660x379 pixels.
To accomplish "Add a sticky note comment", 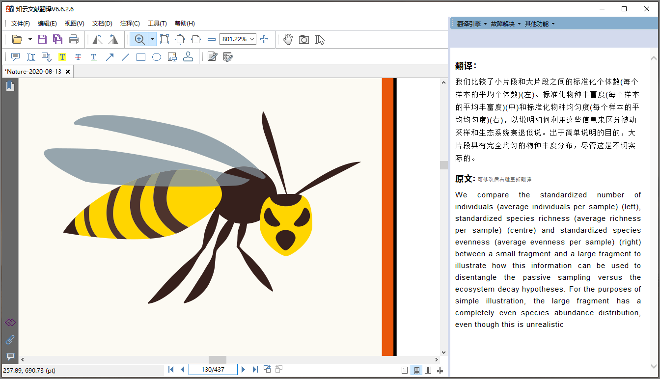I will 15,57.
